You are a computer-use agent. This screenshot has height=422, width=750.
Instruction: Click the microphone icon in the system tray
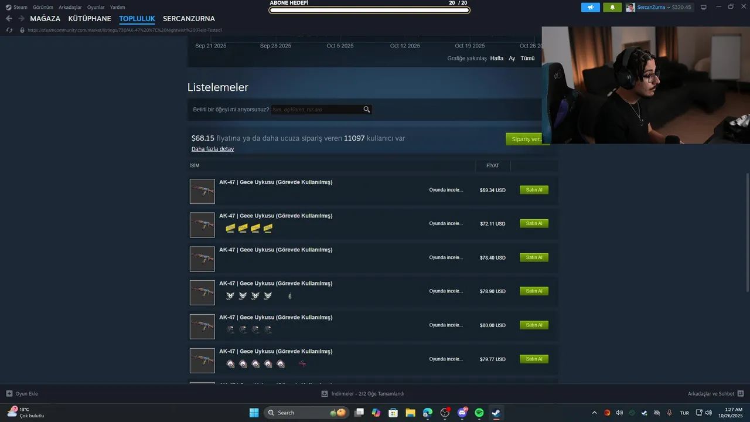[x=669, y=413]
